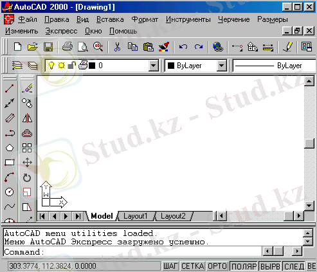The image size is (317, 272).
Task: Pick the Erase tool in Modify toolbar
Action: (x=27, y=88)
